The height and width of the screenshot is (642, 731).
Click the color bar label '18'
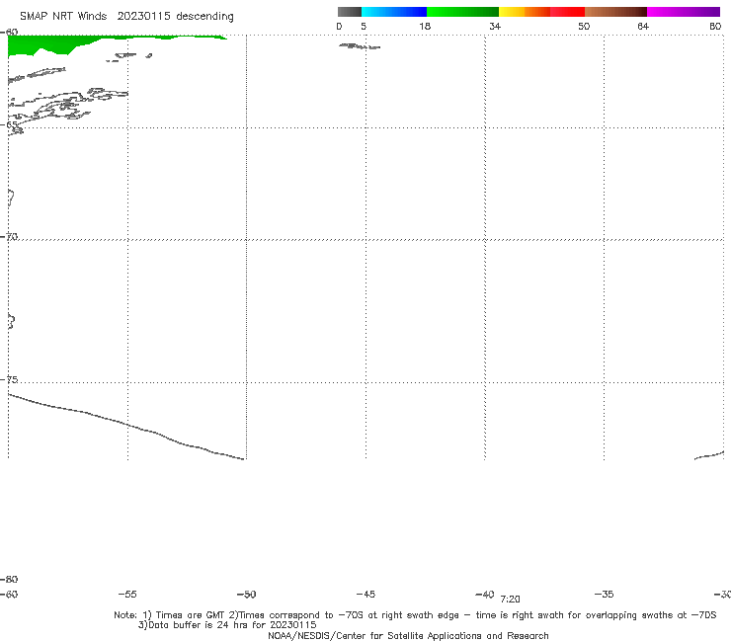point(425,26)
